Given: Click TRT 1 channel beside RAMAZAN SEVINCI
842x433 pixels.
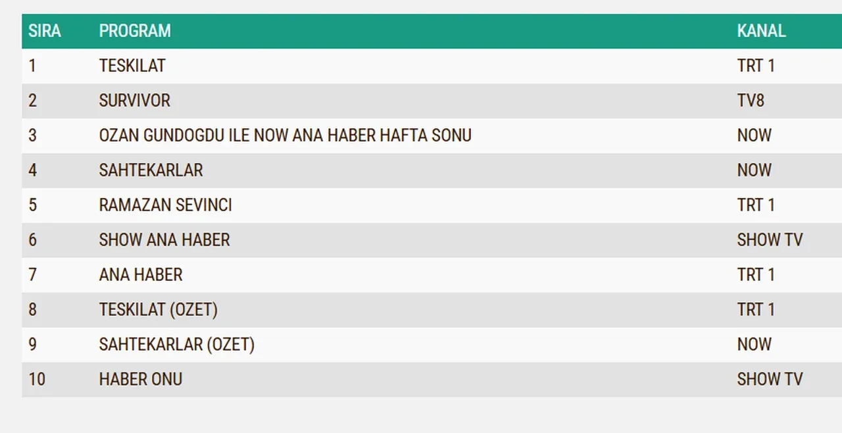Looking at the screenshot, I should [x=756, y=205].
